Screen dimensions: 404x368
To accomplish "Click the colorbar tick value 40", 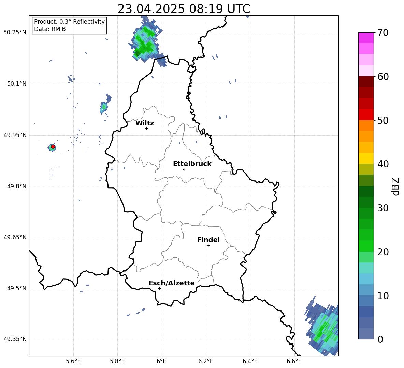I will pos(383,164).
